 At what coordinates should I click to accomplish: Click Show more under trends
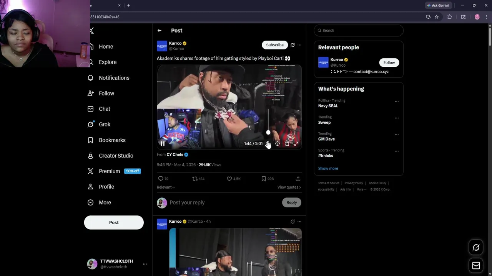click(x=328, y=169)
